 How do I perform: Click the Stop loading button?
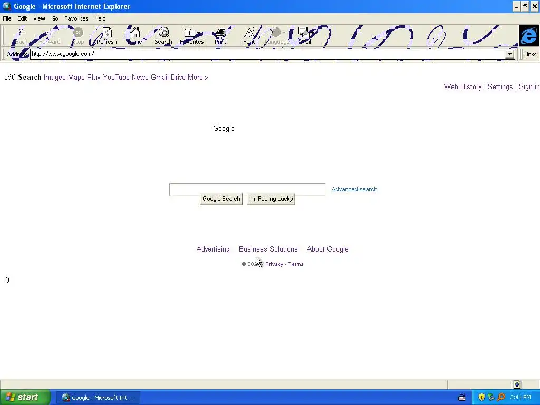(79, 36)
